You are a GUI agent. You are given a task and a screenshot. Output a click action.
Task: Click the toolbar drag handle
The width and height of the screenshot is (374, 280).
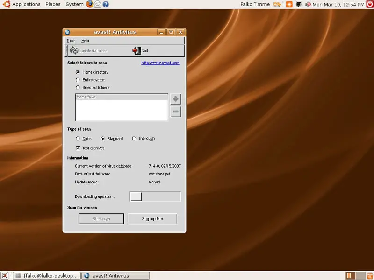(x=66, y=51)
